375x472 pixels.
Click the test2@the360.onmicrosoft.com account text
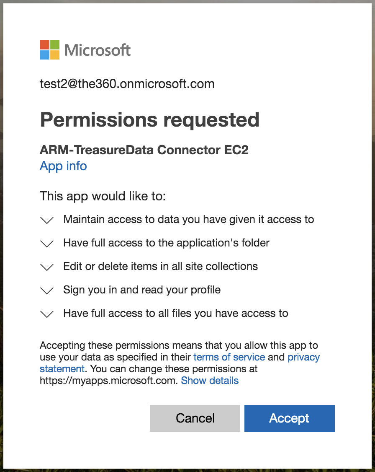click(127, 84)
